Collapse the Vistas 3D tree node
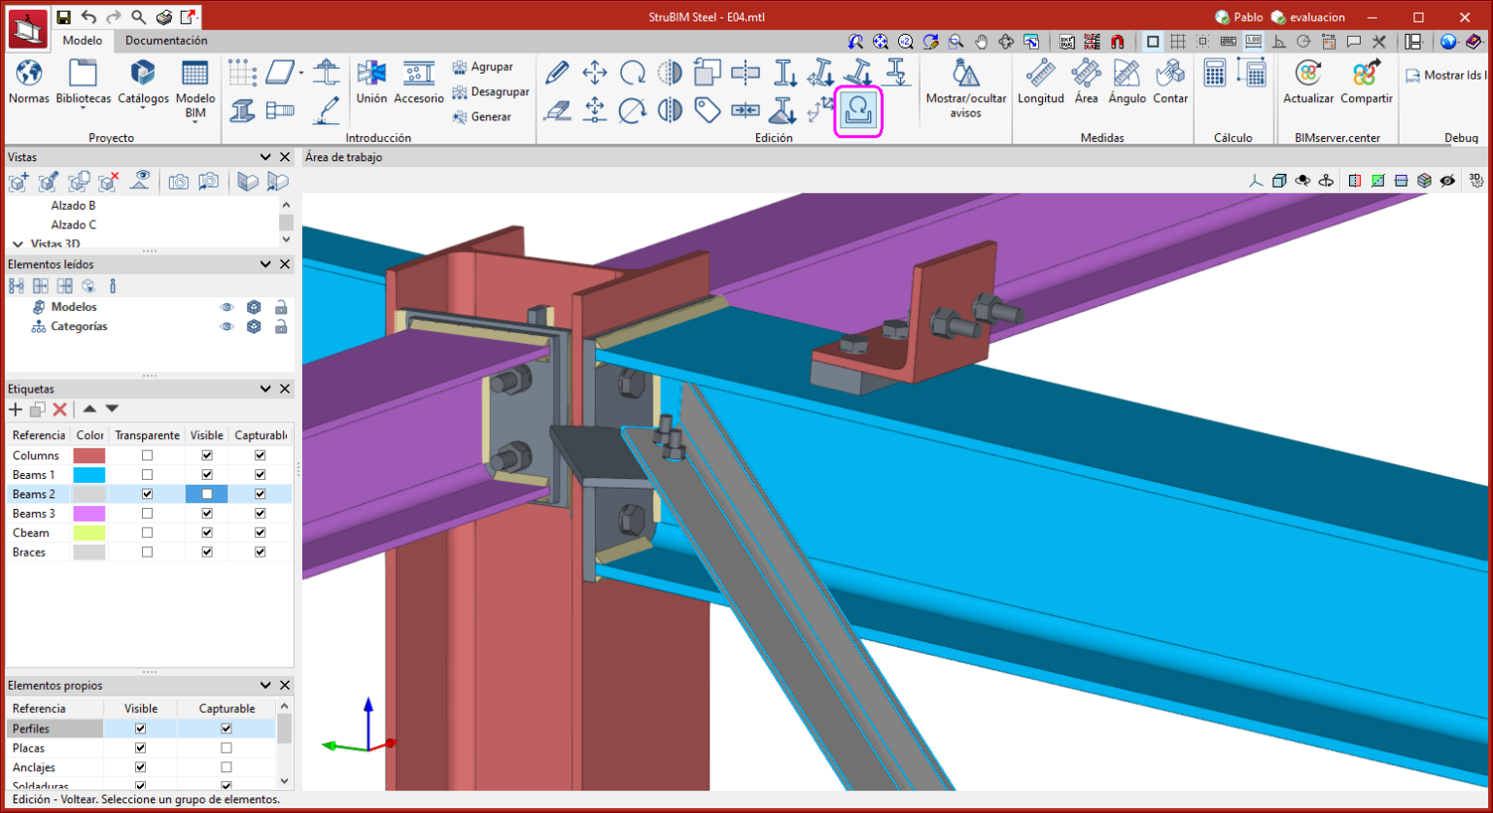Image resolution: width=1493 pixels, height=813 pixels. click(x=17, y=244)
